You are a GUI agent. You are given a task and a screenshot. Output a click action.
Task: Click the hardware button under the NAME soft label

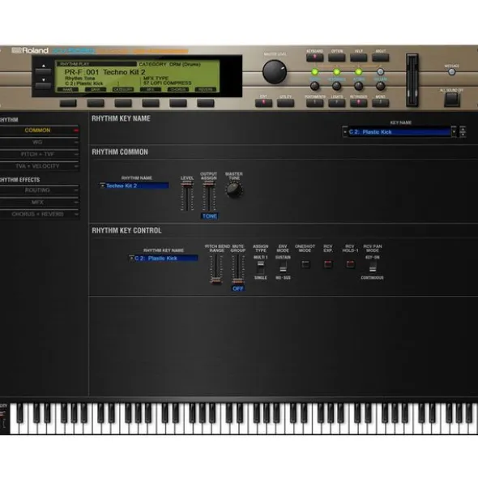point(68,103)
